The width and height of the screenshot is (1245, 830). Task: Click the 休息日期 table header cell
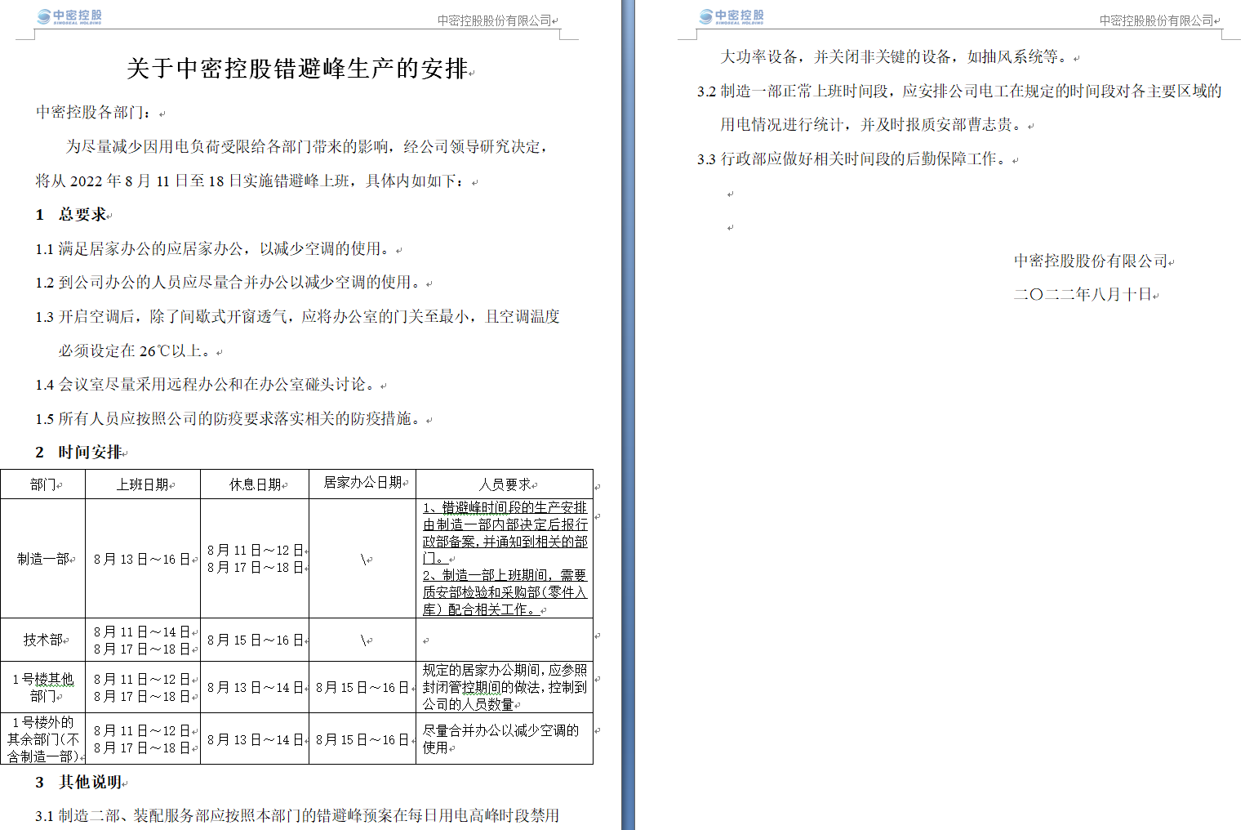pos(255,484)
